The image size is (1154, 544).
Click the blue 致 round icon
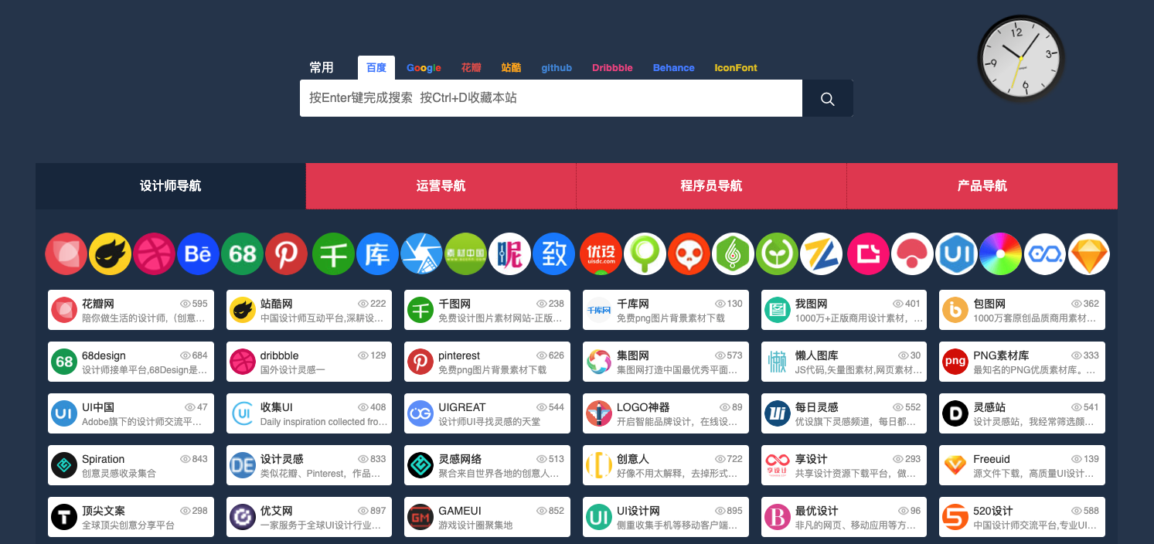(554, 254)
